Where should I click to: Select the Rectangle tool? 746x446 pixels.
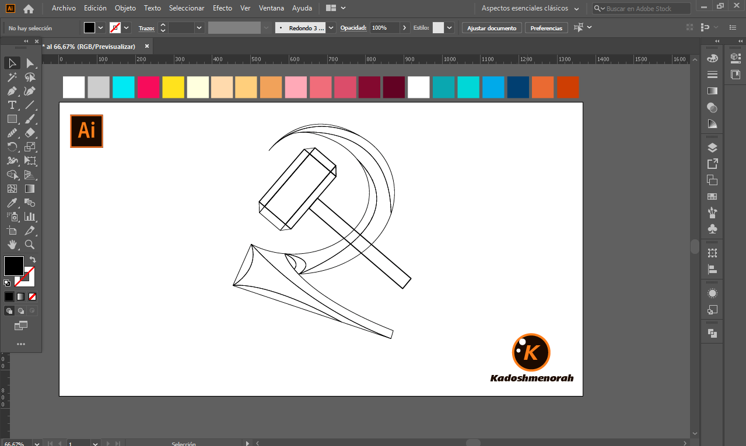click(12, 119)
